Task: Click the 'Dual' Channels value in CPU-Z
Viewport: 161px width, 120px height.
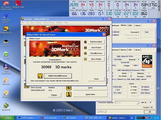Action: [146, 32]
